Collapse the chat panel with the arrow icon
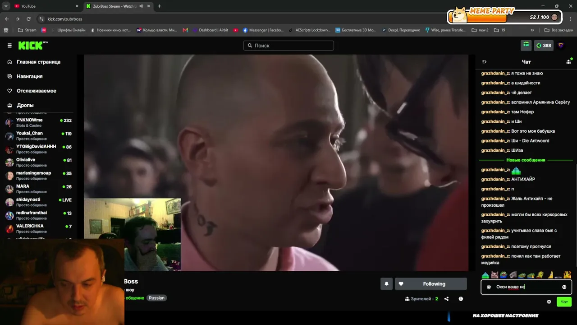Viewport: 577px width, 325px height. (484, 62)
